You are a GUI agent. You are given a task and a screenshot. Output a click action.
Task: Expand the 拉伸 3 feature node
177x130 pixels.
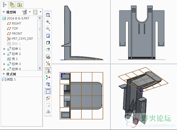pyautogui.click(x=4, y=64)
